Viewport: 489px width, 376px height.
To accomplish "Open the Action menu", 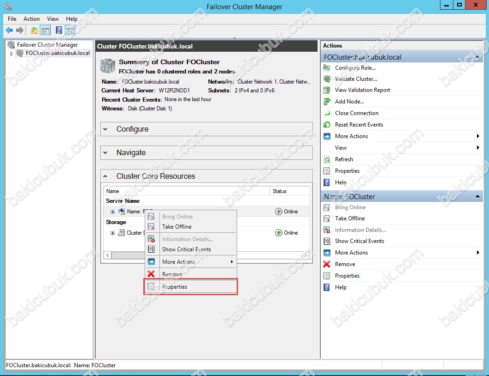I will [31, 18].
